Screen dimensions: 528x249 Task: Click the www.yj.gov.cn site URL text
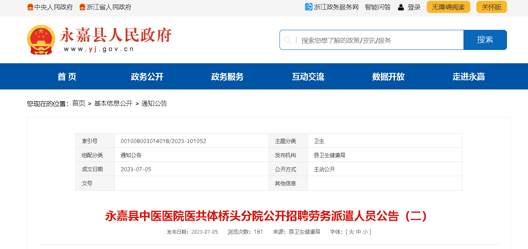[x=99, y=49]
